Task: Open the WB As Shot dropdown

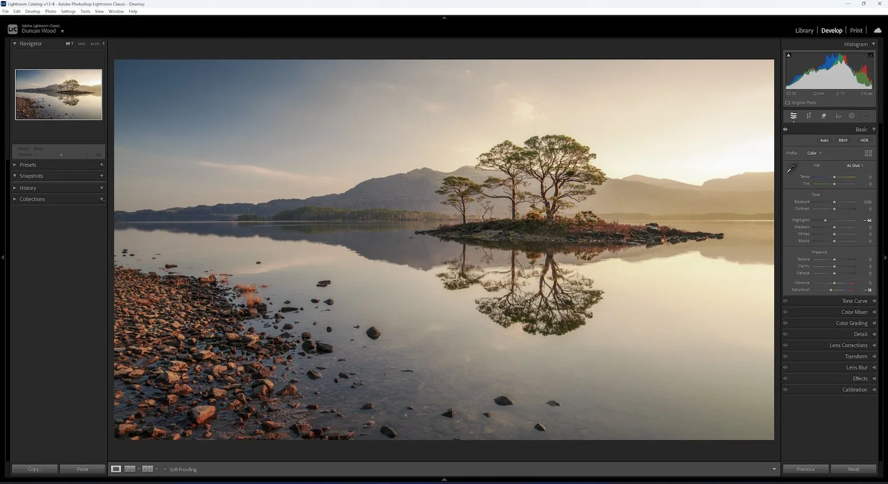Action: click(x=854, y=165)
